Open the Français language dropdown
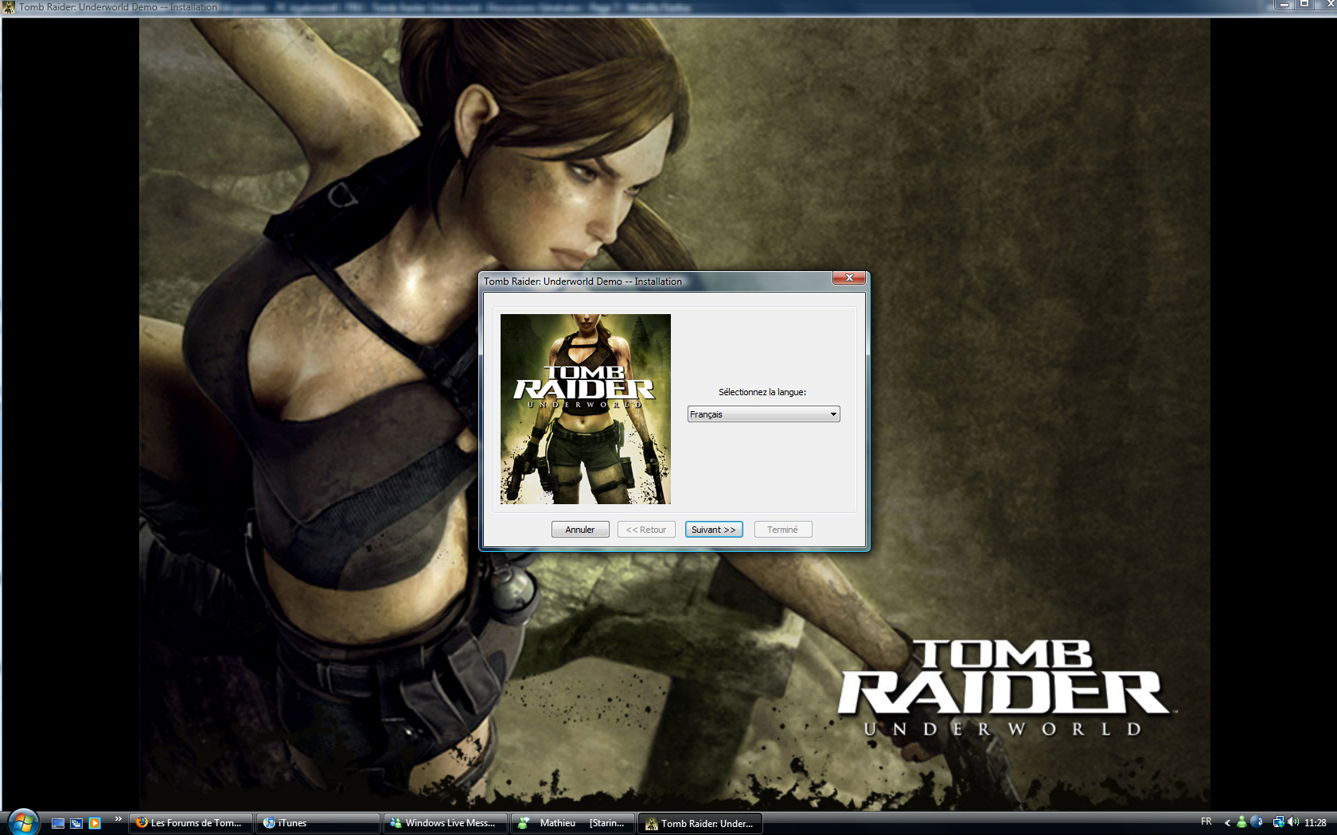Image resolution: width=1337 pixels, height=835 pixels. [x=763, y=414]
